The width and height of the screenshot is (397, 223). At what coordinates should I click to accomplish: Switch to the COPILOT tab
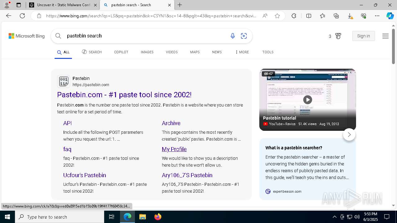click(x=121, y=52)
